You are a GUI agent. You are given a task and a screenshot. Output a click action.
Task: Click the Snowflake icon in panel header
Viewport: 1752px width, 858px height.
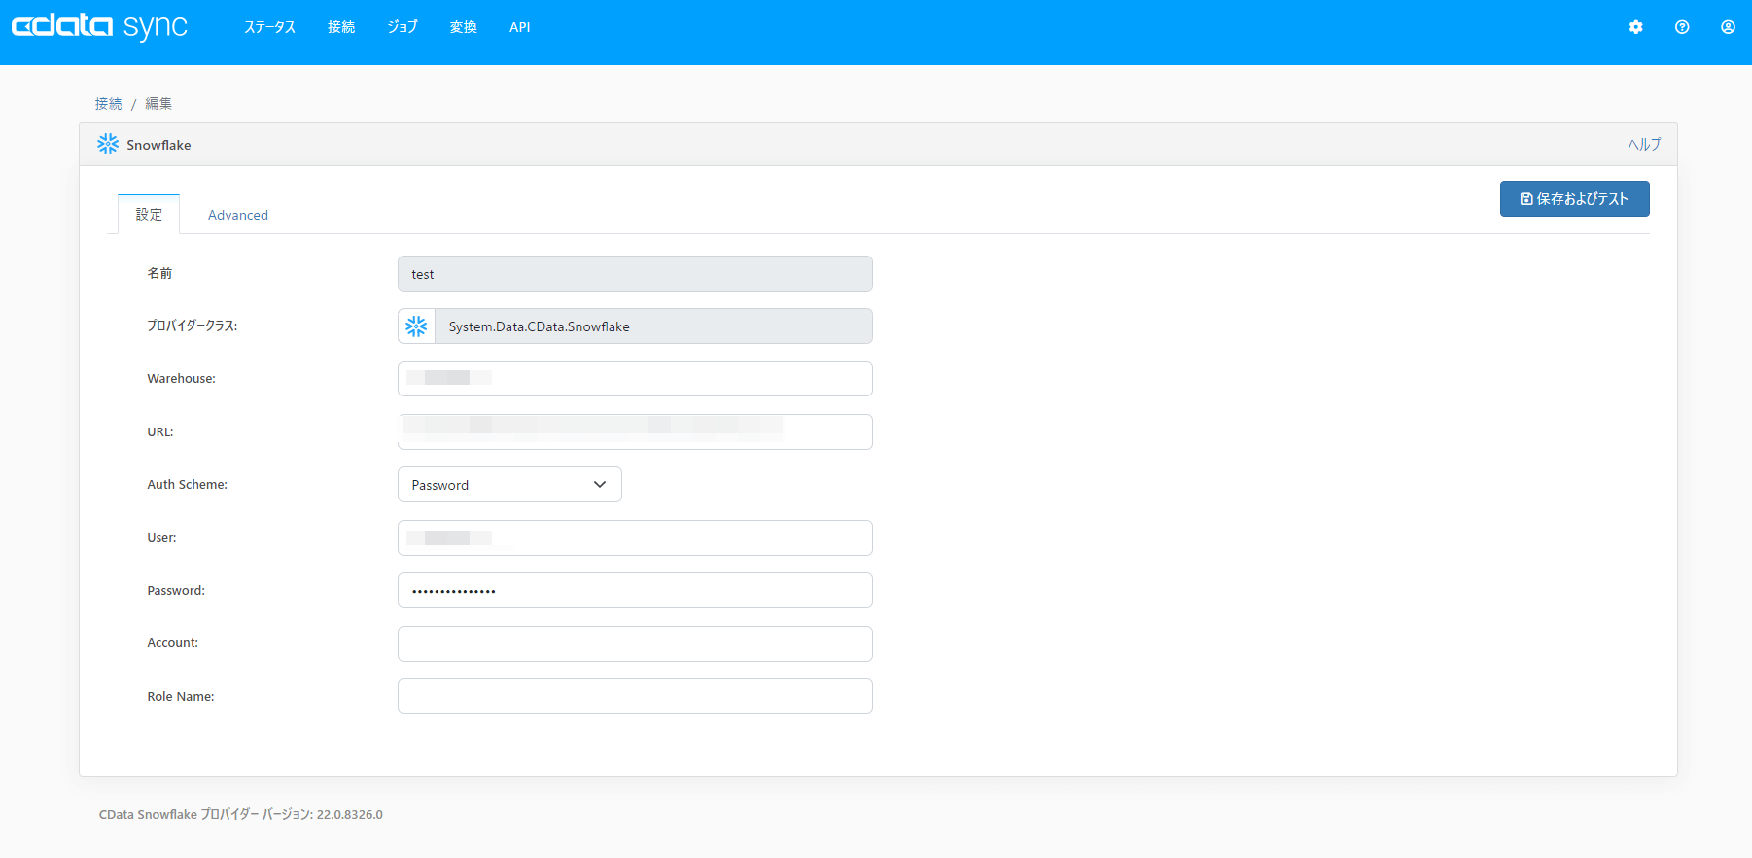108,144
